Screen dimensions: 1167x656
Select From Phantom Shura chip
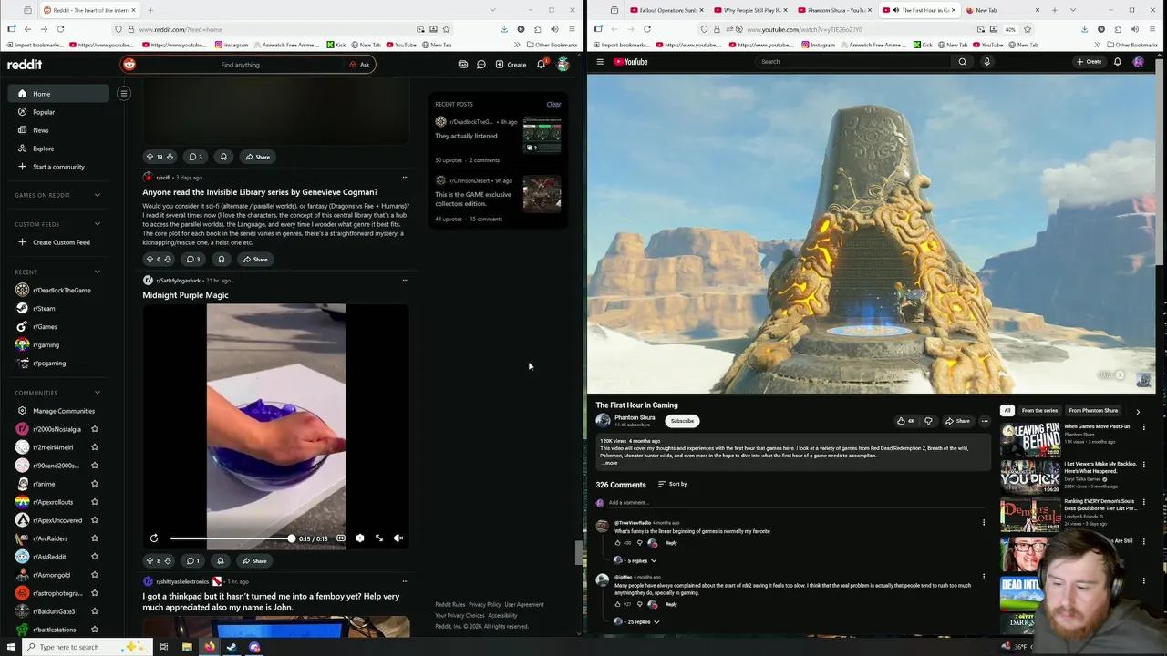(x=1093, y=411)
